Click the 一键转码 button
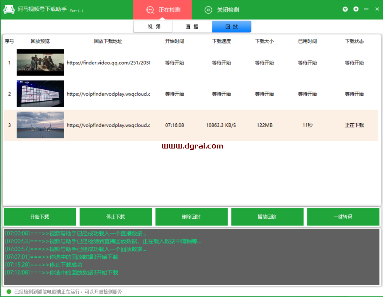Viewport: 383px width, 297px height. tap(343, 217)
